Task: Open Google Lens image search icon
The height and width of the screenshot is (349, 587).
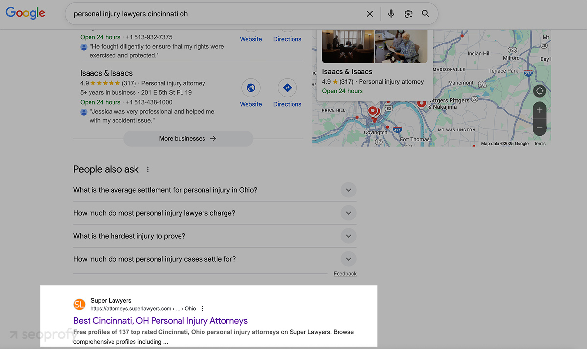Action: coord(408,14)
